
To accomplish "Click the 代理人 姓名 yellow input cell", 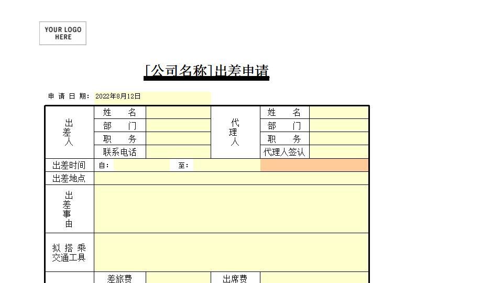I will point(339,112).
